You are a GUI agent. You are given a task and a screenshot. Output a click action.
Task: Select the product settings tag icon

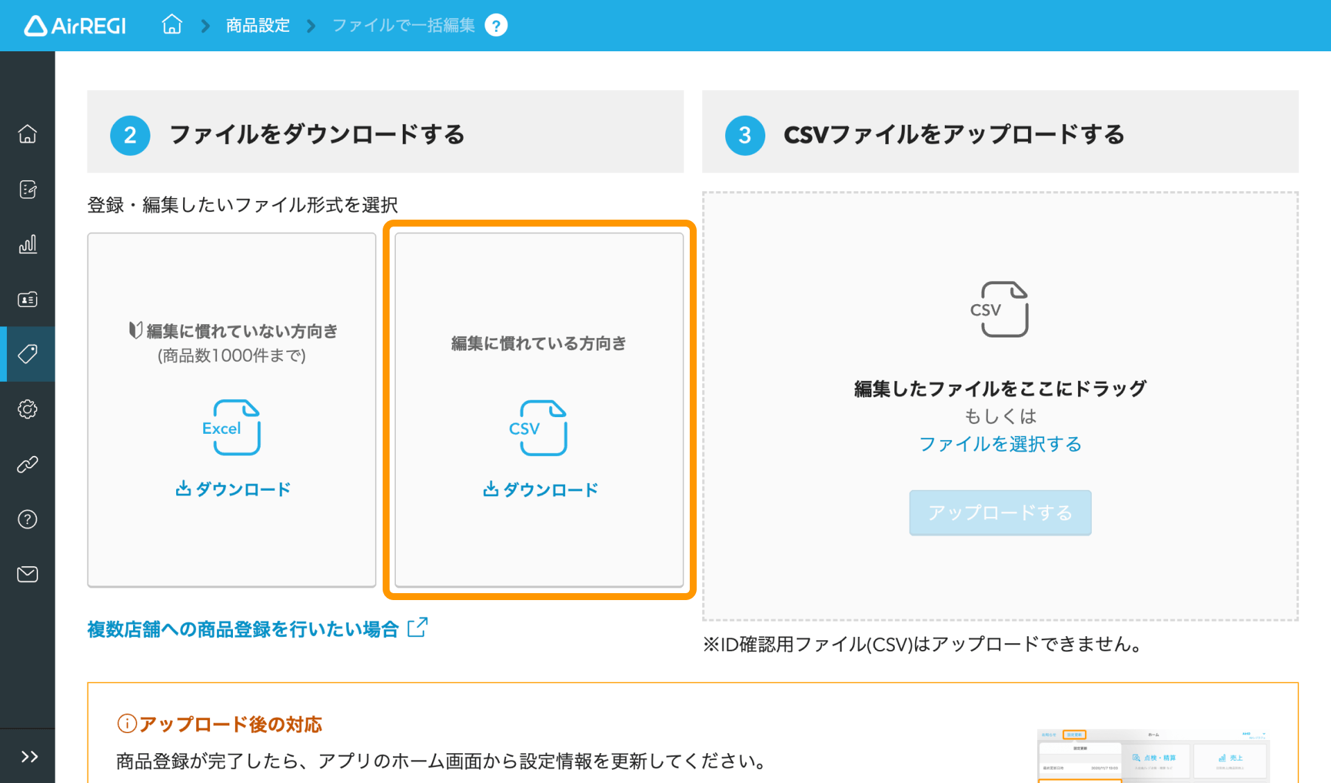28,354
